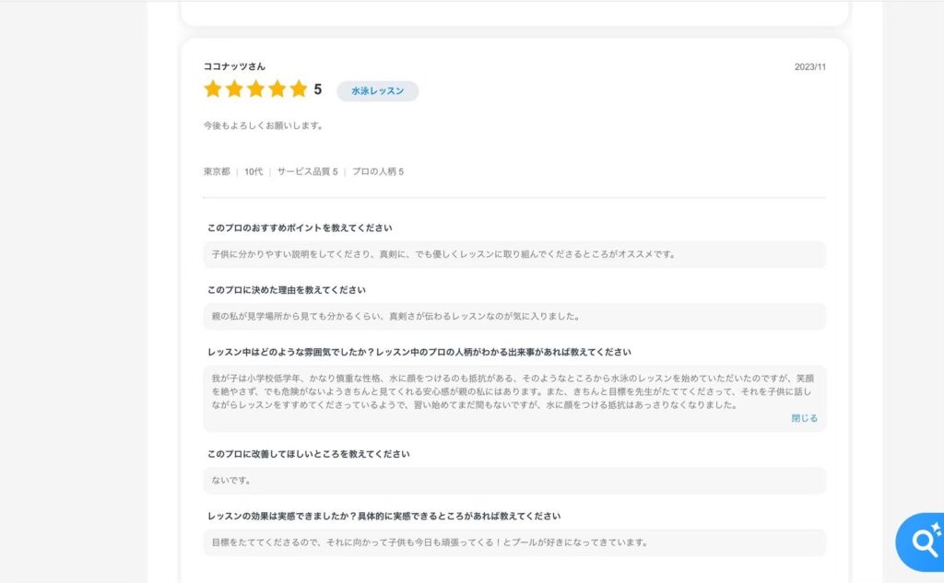Click the first gold rating star
The image size is (944, 583).
coord(213,89)
